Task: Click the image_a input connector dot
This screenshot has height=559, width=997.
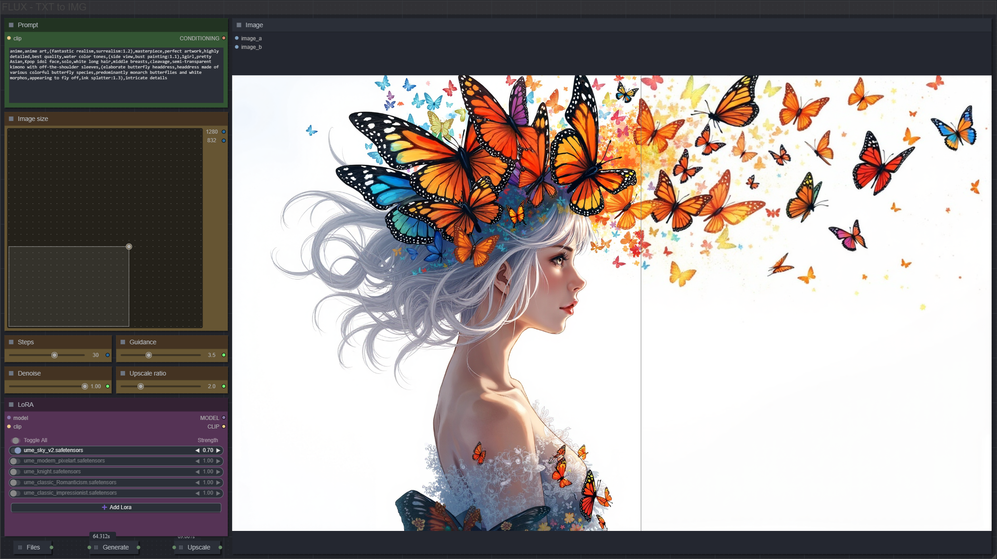Action: click(237, 38)
